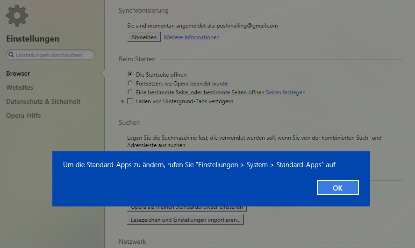Choose Fortsetzen, wo Opera beendet wurde
Viewport: 415px width, 248px height.
(130, 84)
